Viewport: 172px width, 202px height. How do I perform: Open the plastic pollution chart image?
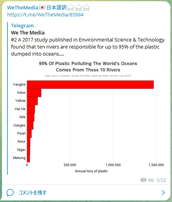point(88,117)
